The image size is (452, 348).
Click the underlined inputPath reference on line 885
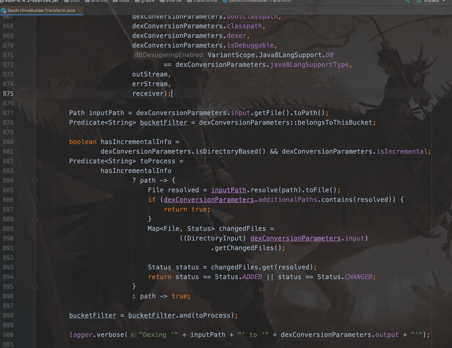tap(228, 190)
